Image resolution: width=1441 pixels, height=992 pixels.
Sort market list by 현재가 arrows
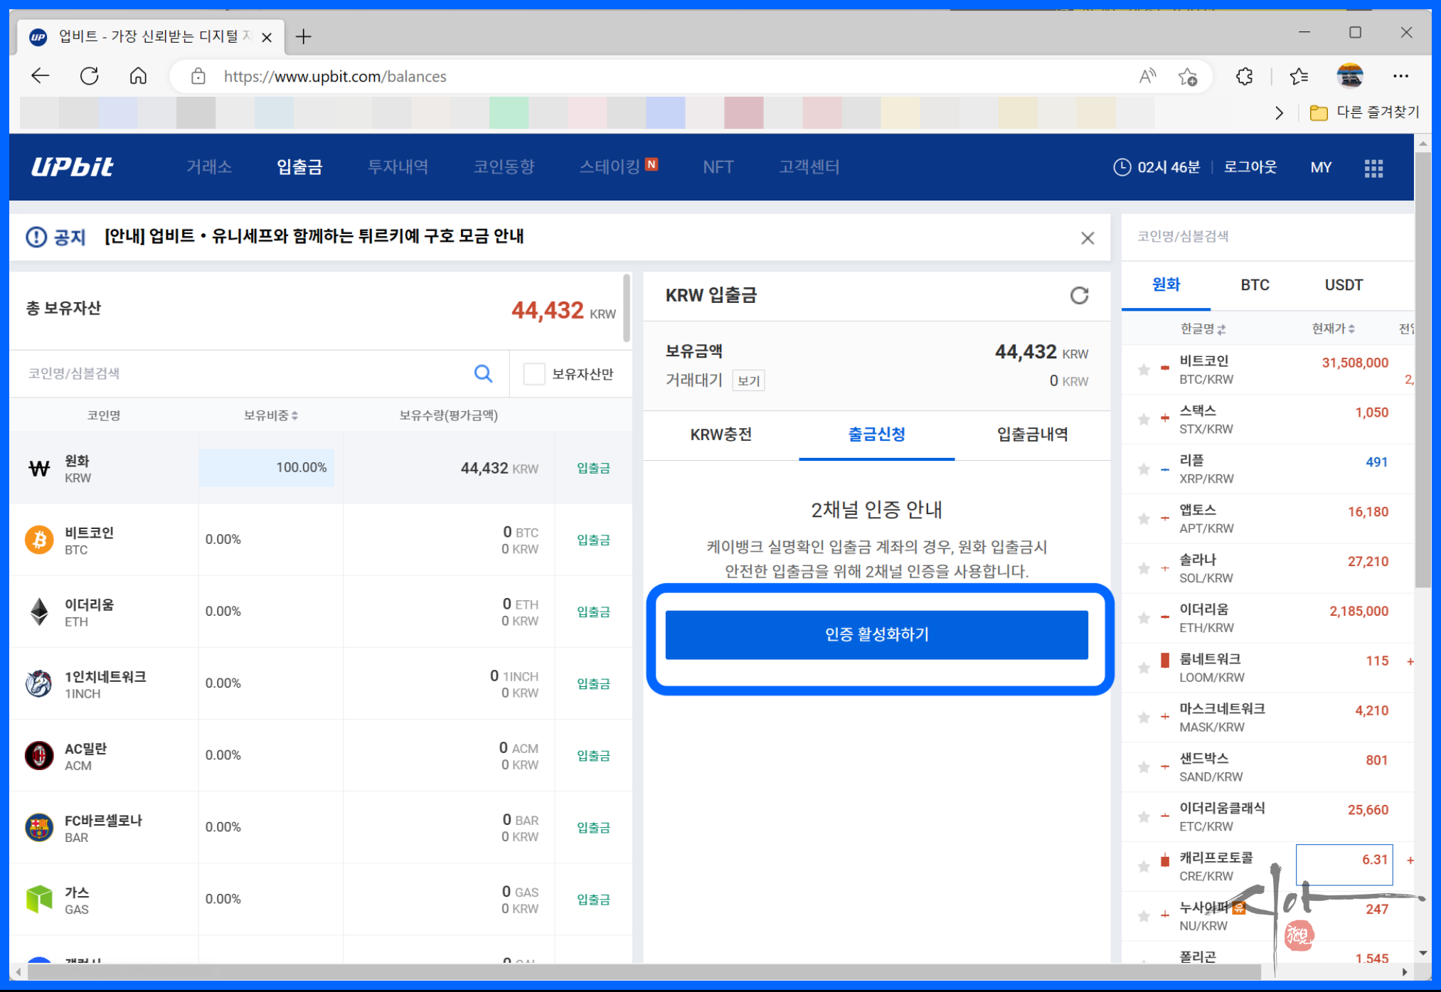click(1351, 329)
